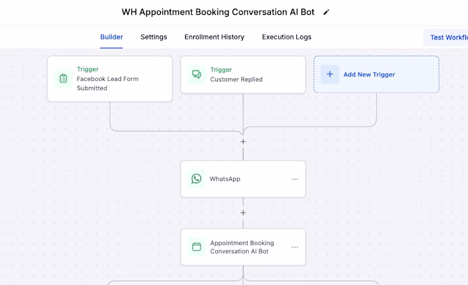Click the Test Workflow button

click(x=446, y=37)
